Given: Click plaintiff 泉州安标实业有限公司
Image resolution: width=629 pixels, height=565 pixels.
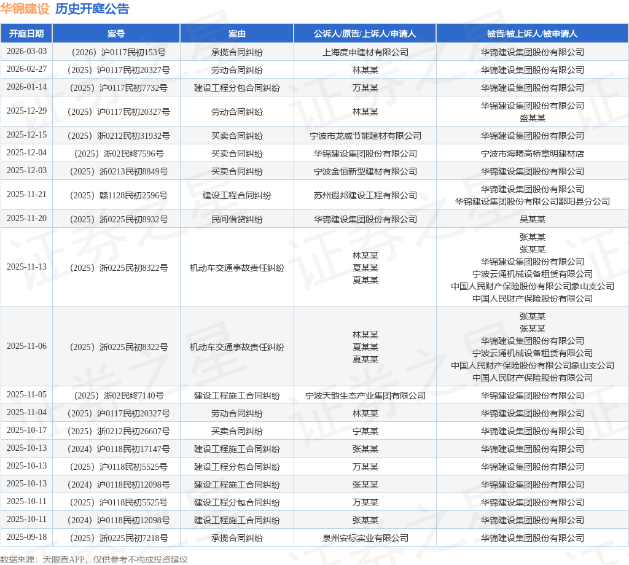Looking at the screenshot, I should click(365, 538).
